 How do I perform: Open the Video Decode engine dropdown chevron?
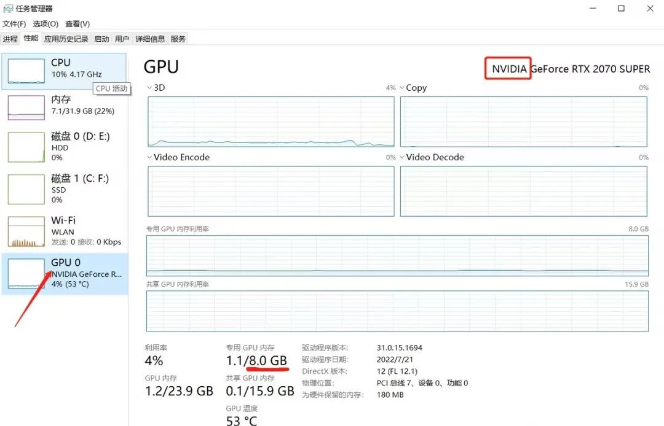coord(402,157)
